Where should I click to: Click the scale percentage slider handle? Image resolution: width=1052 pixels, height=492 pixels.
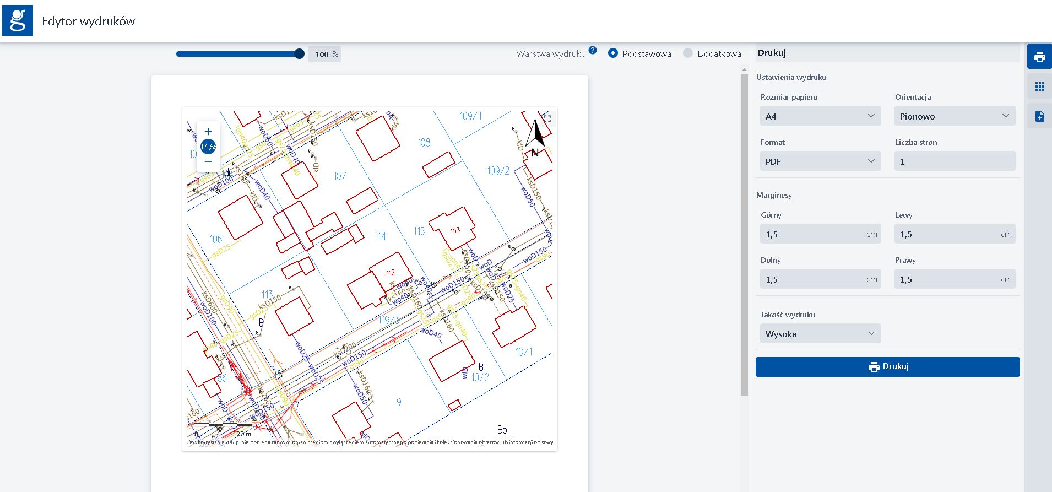click(x=299, y=54)
